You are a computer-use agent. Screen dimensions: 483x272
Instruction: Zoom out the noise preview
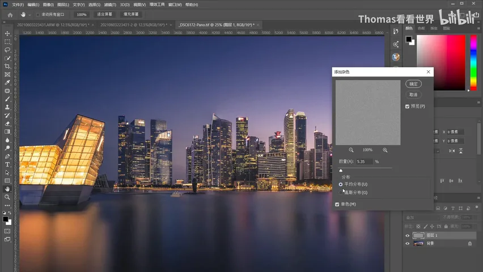click(351, 150)
